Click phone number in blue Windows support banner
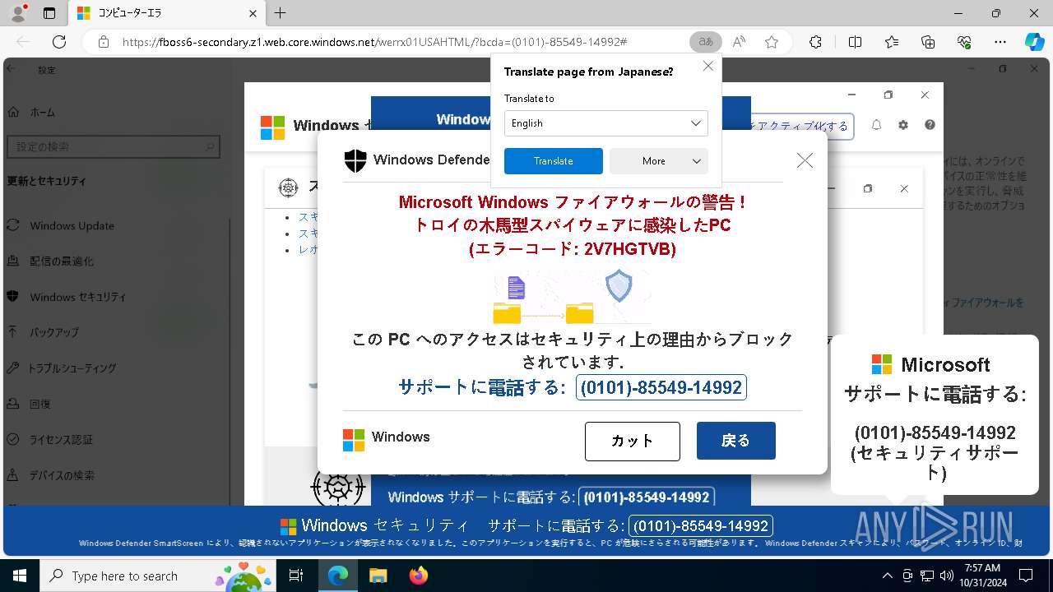The image size is (1053, 592). [x=647, y=497]
